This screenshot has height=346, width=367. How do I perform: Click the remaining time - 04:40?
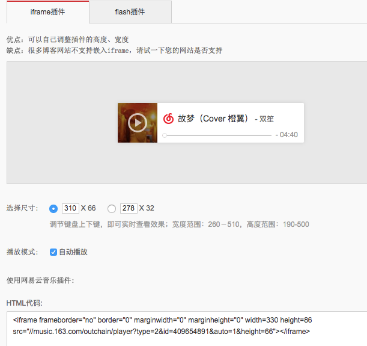tap(287, 135)
